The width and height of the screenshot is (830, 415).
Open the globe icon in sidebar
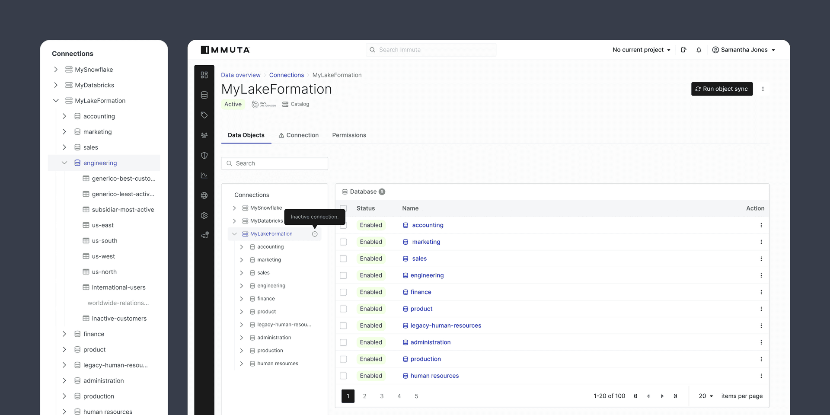204,195
